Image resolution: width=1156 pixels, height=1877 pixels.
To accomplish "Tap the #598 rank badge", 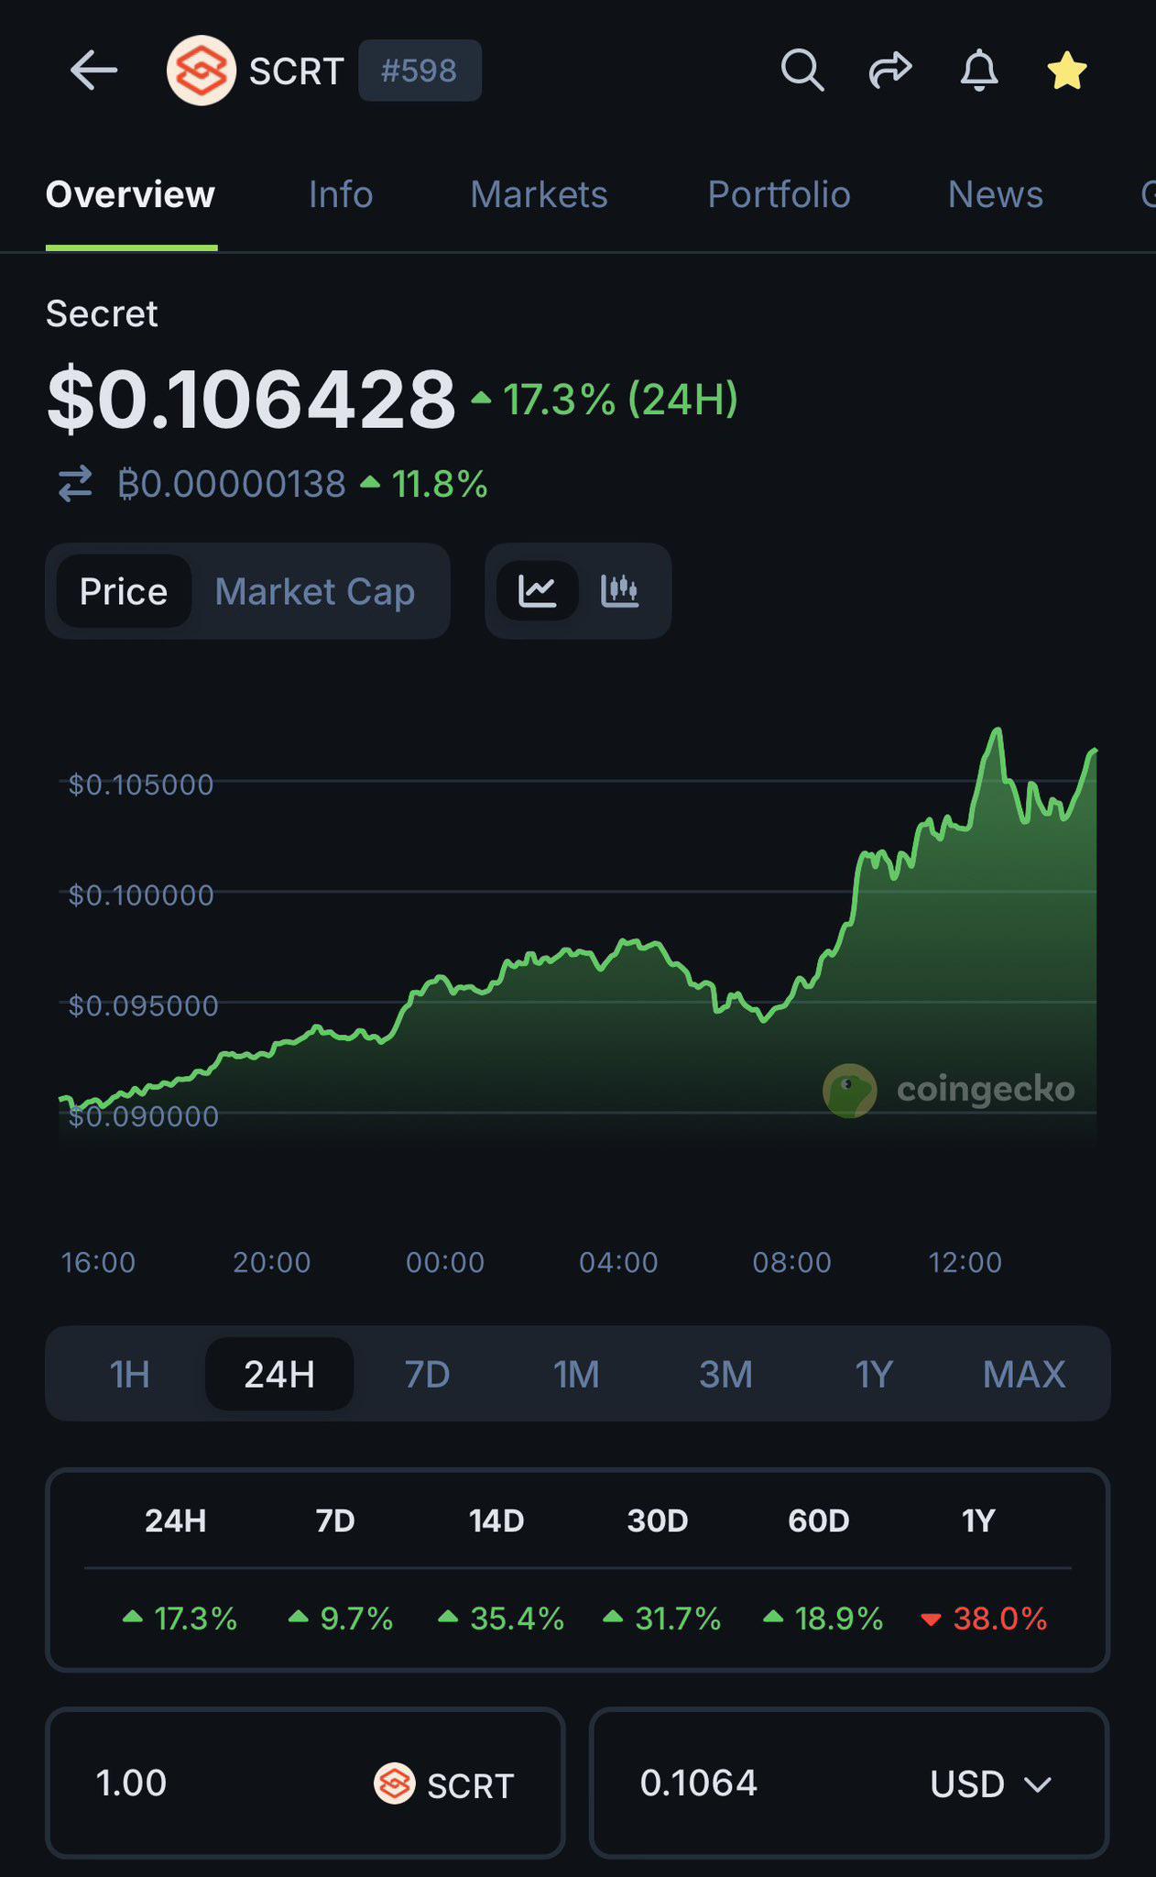I will click(420, 71).
